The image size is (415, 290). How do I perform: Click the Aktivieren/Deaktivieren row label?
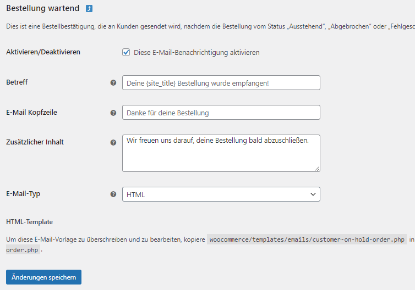43,52
